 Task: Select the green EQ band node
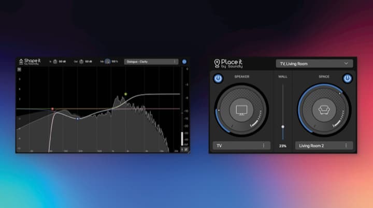[x=125, y=94]
